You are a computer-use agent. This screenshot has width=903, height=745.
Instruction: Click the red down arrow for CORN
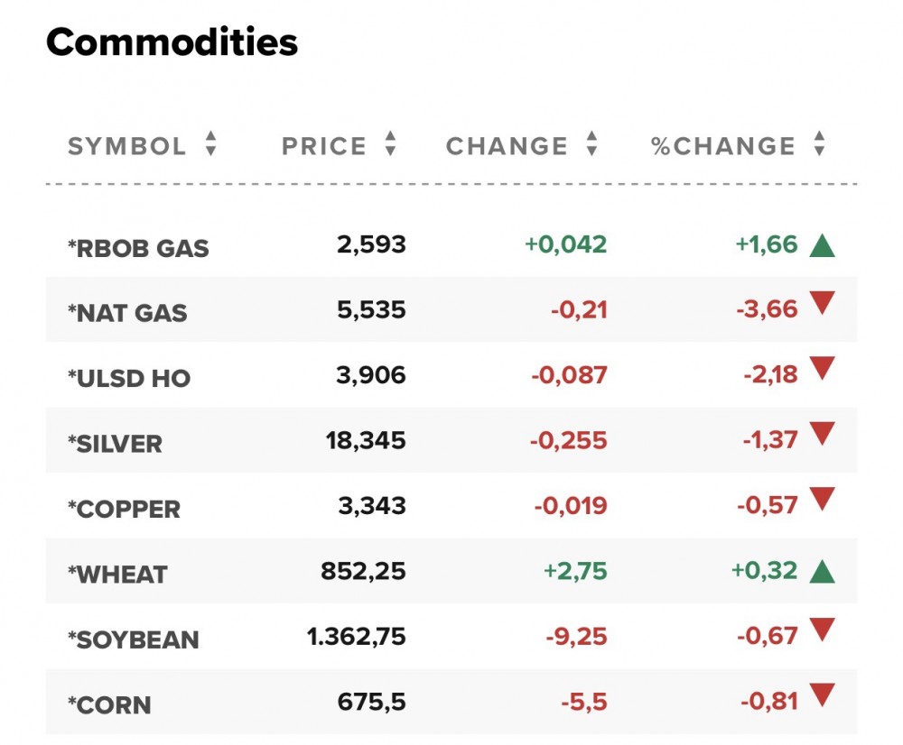click(x=822, y=694)
